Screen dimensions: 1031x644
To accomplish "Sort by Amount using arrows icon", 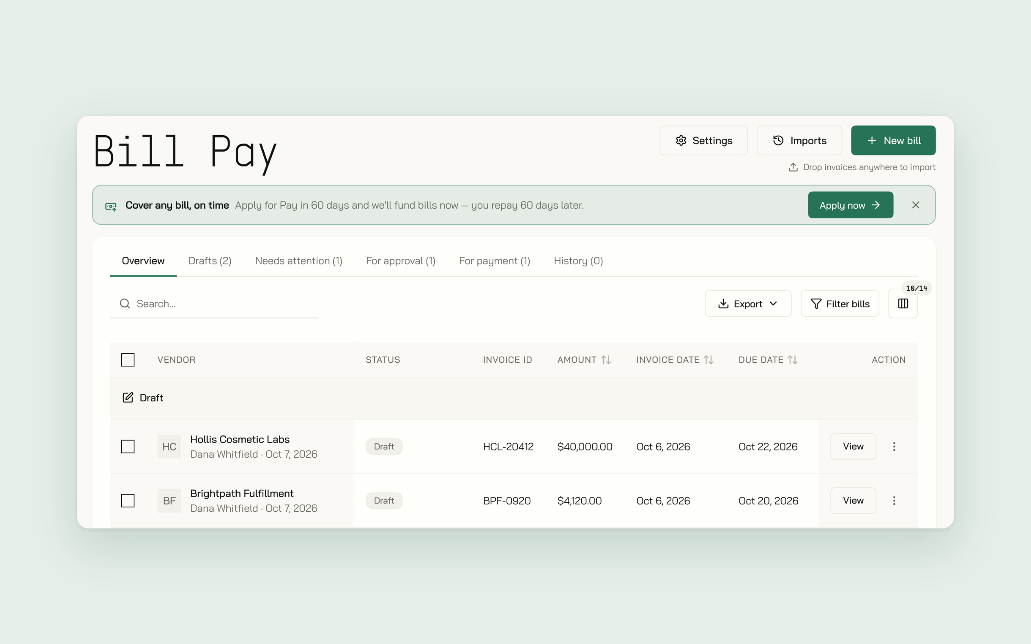I will click(x=606, y=360).
